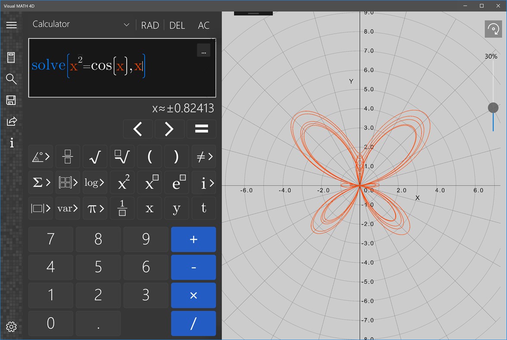
Task: Click the 30% zoom level label
Action: pos(491,56)
